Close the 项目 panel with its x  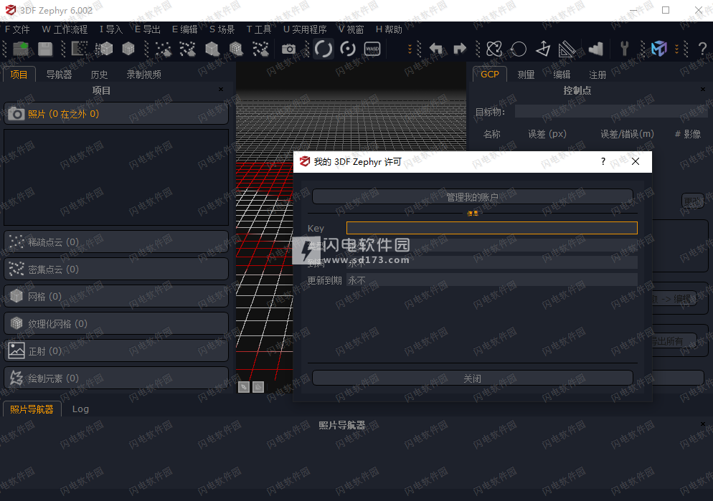tap(221, 90)
